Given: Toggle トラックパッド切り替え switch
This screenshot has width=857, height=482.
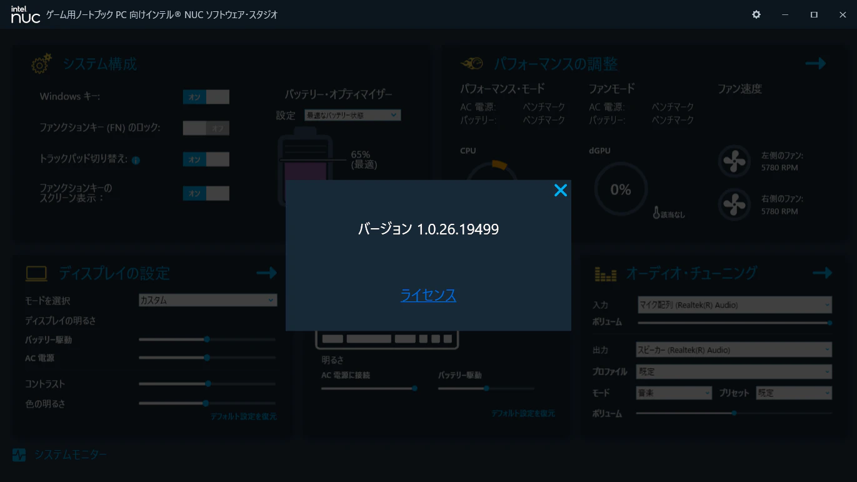Looking at the screenshot, I should pyautogui.click(x=206, y=159).
